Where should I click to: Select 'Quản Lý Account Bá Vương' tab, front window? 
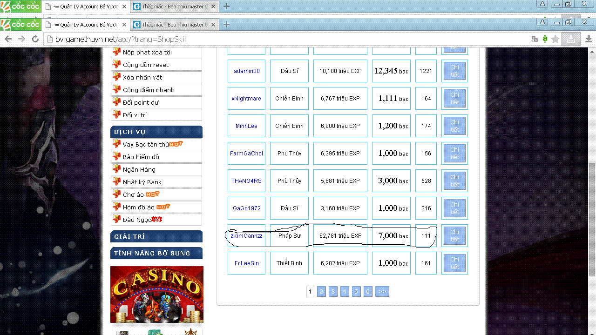[x=86, y=24]
